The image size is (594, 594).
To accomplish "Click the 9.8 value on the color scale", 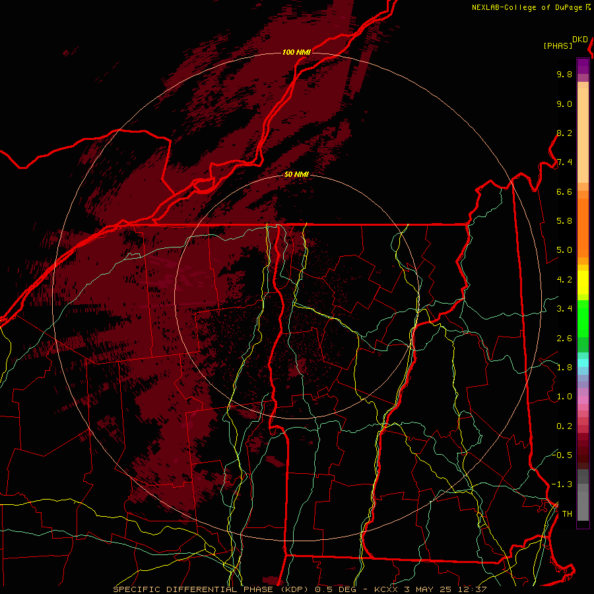I will [564, 74].
